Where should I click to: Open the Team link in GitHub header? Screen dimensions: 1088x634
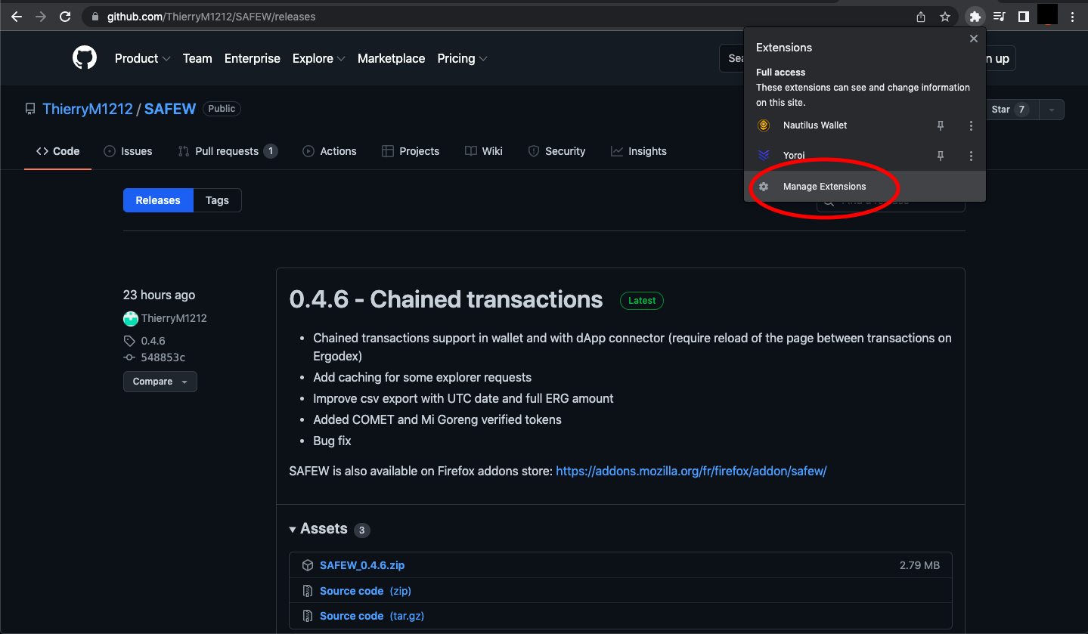click(197, 58)
